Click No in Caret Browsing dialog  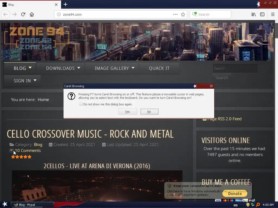(x=149, y=112)
